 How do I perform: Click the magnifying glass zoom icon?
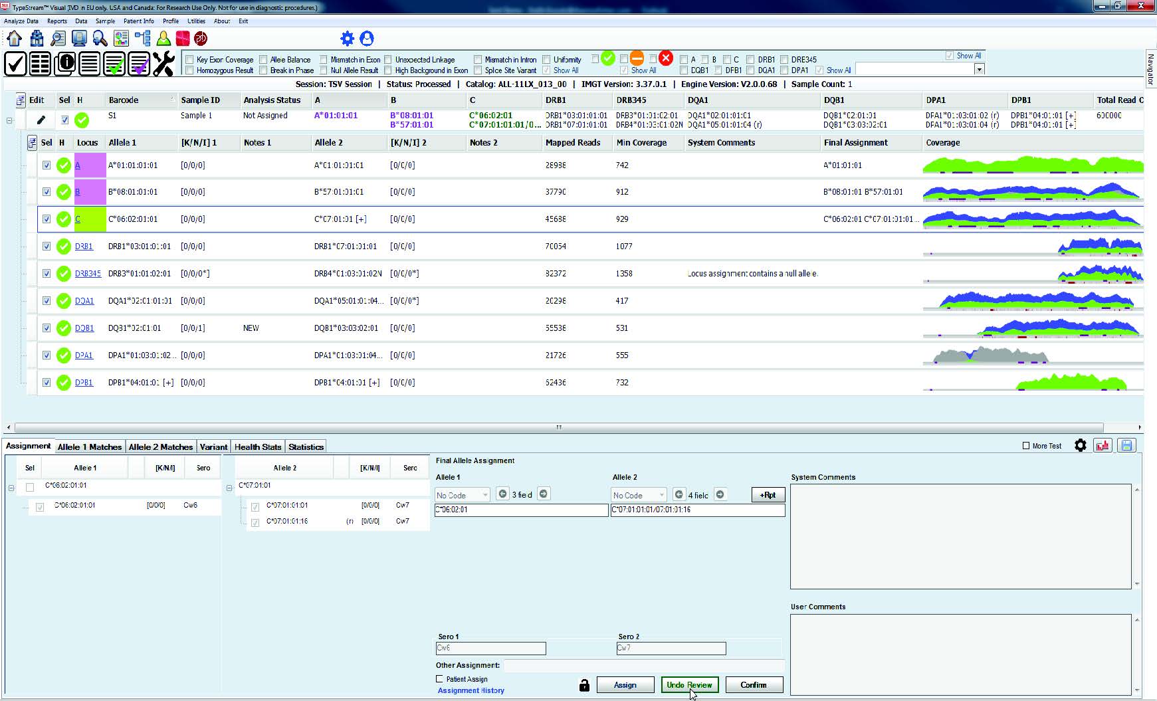click(x=100, y=39)
